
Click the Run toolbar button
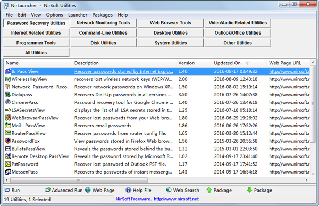[x=12, y=190]
